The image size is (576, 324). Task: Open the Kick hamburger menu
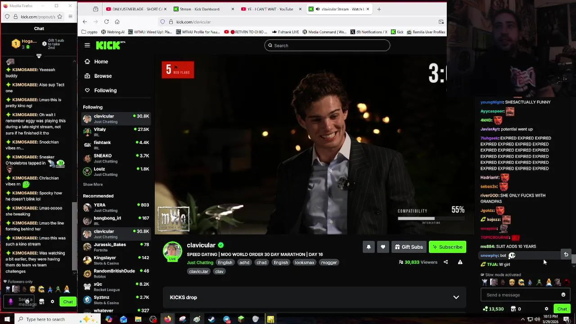[x=87, y=45]
